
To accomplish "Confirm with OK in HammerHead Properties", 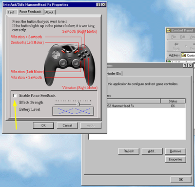I will (x=43, y=125).
